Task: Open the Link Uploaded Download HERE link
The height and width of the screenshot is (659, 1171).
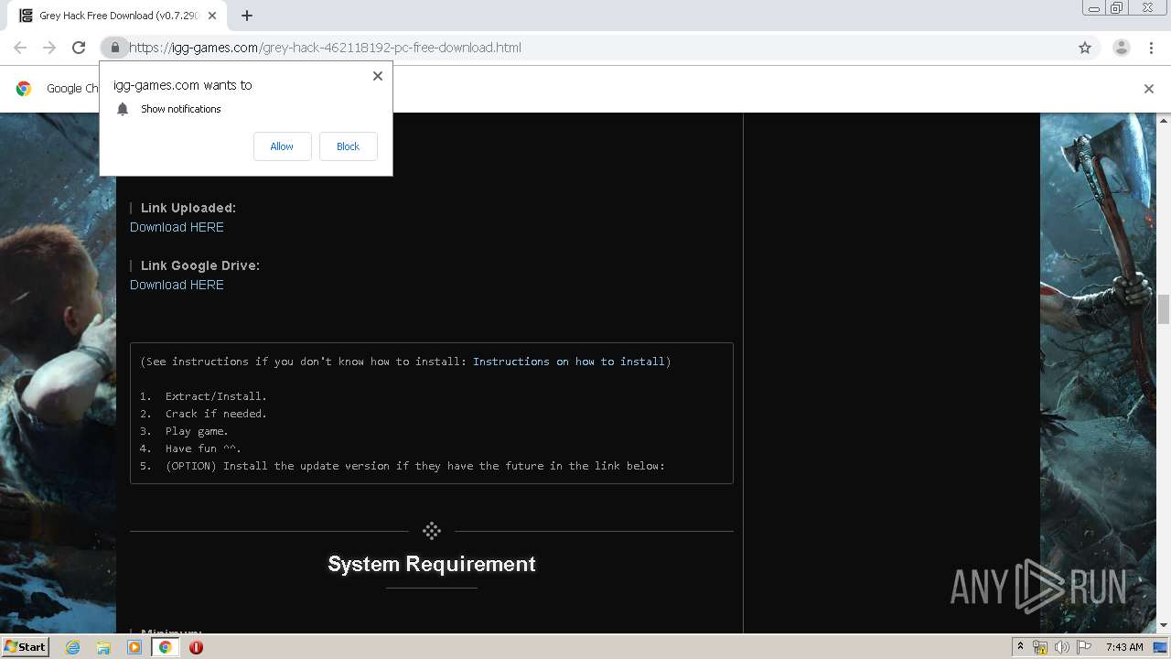Action: click(x=177, y=227)
